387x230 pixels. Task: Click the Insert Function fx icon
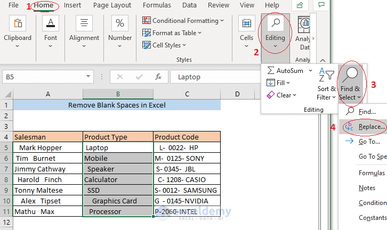pyautogui.click(x=158, y=77)
